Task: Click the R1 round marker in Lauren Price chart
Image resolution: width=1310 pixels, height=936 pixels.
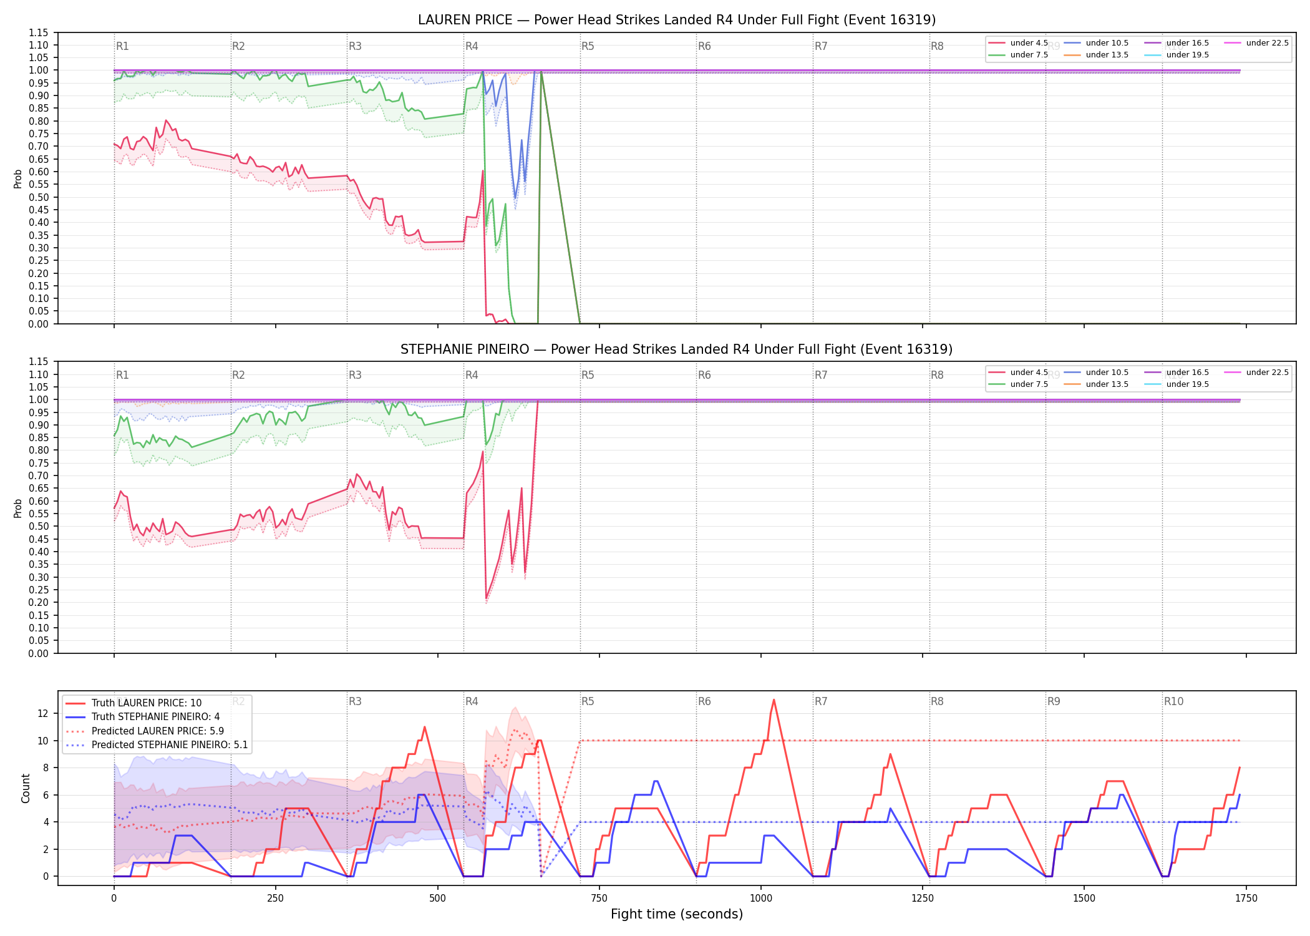Action: (122, 46)
